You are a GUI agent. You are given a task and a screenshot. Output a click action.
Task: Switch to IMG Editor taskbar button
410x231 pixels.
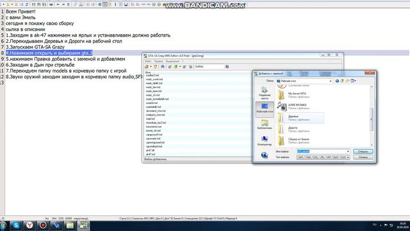(x=84, y=225)
